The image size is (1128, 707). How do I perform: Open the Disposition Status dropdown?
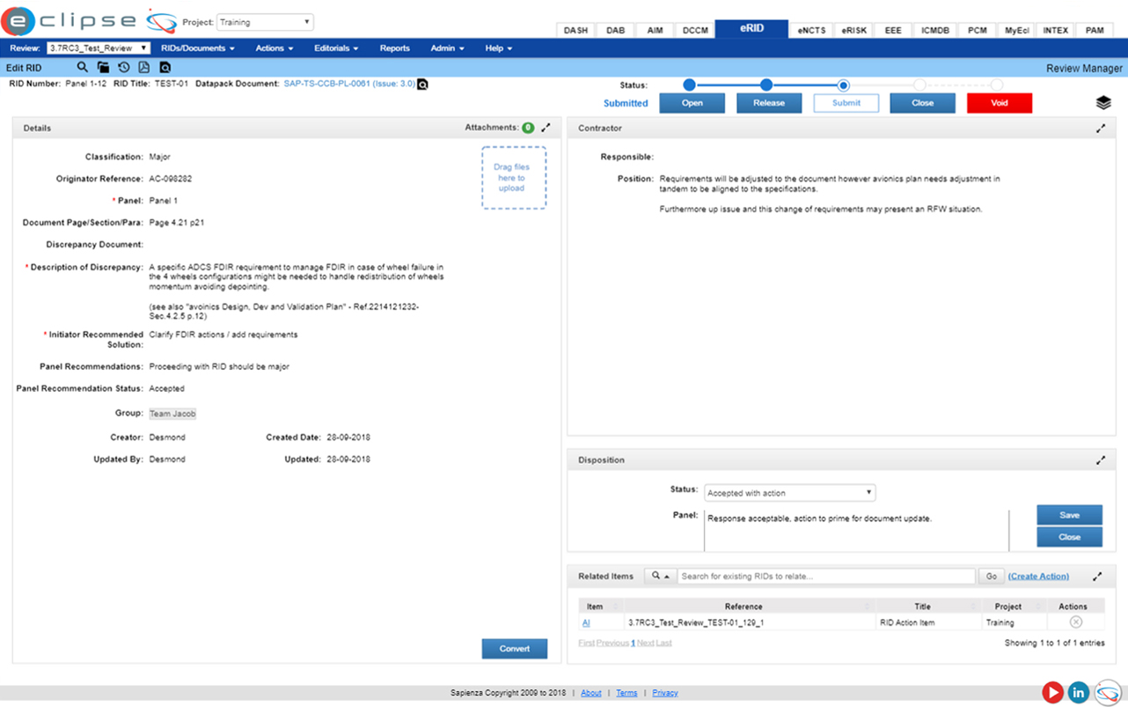pos(789,493)
